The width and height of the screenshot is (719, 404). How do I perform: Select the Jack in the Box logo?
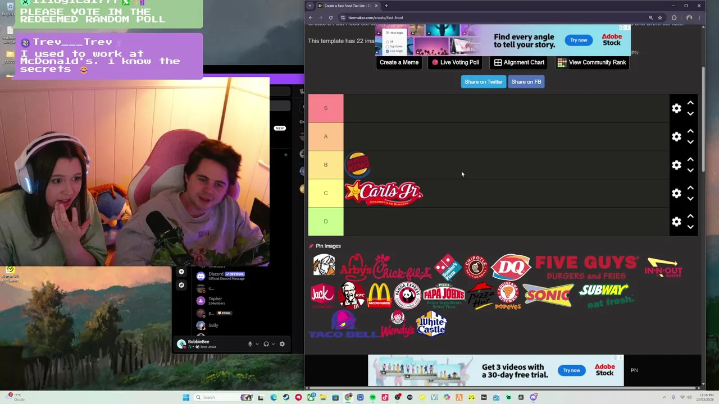click(322, 296)
